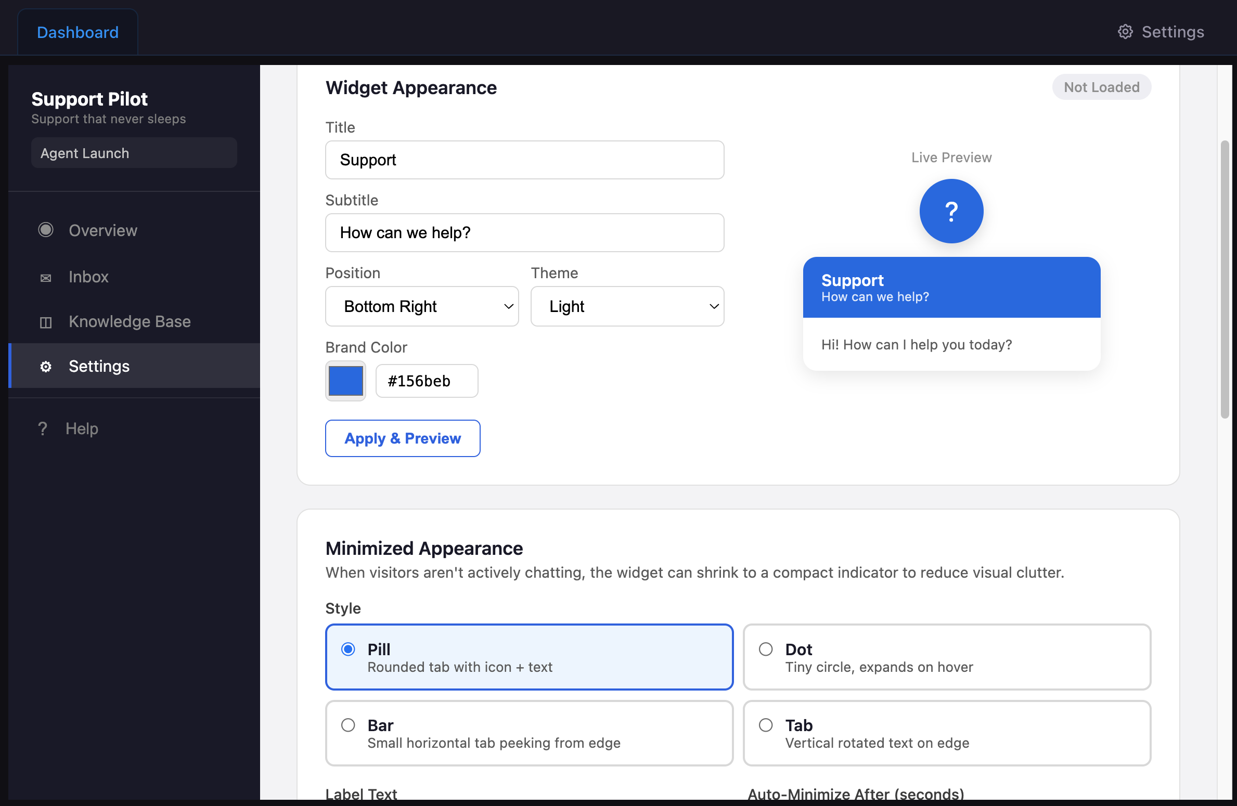Select the Dot style radio button
The height and width of the screenshot is (806, 1237).
[765, 649]
